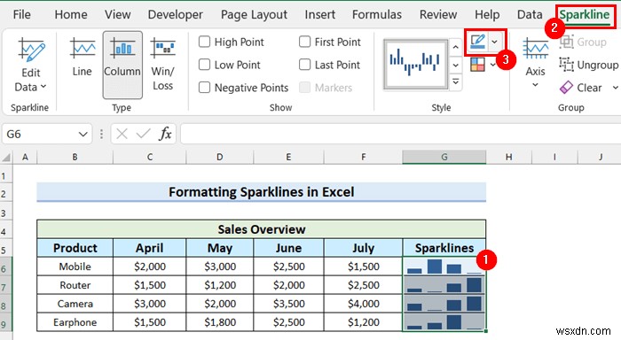Click Earphone's May value $1,800
The height and width of the screenshot is (340, 621).
click(x=220, y=322)
